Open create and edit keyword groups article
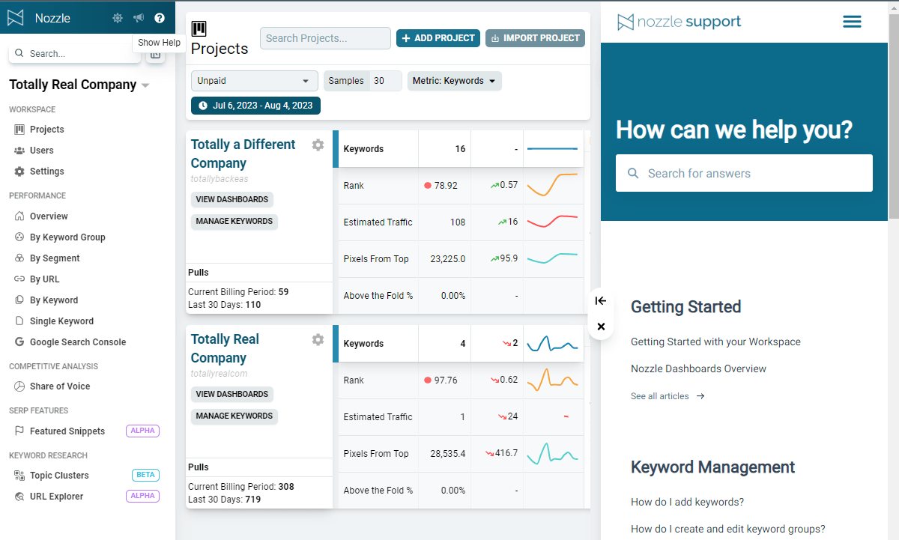Image resolution: width=899 pixels, height=540 pixels. point(728,529)
